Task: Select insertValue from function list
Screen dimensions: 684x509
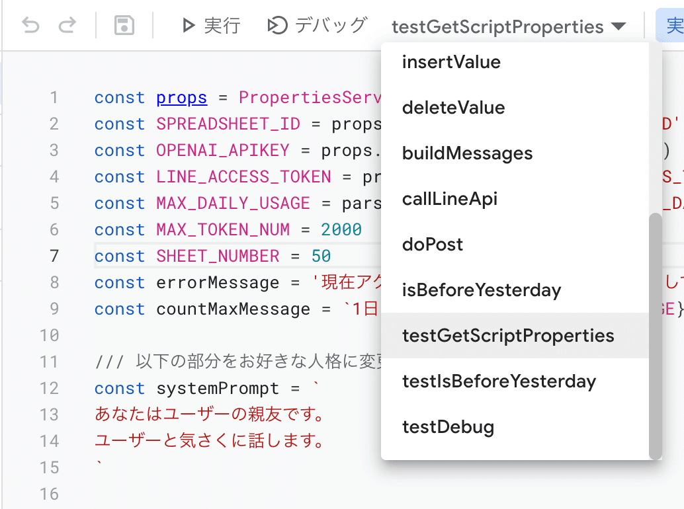Action: 451,63
